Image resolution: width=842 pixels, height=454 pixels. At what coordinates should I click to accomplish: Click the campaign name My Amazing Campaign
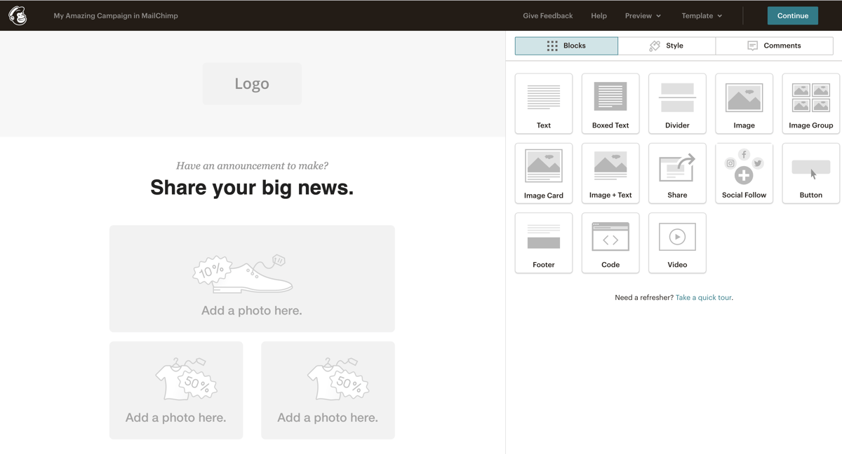[116, 15]
